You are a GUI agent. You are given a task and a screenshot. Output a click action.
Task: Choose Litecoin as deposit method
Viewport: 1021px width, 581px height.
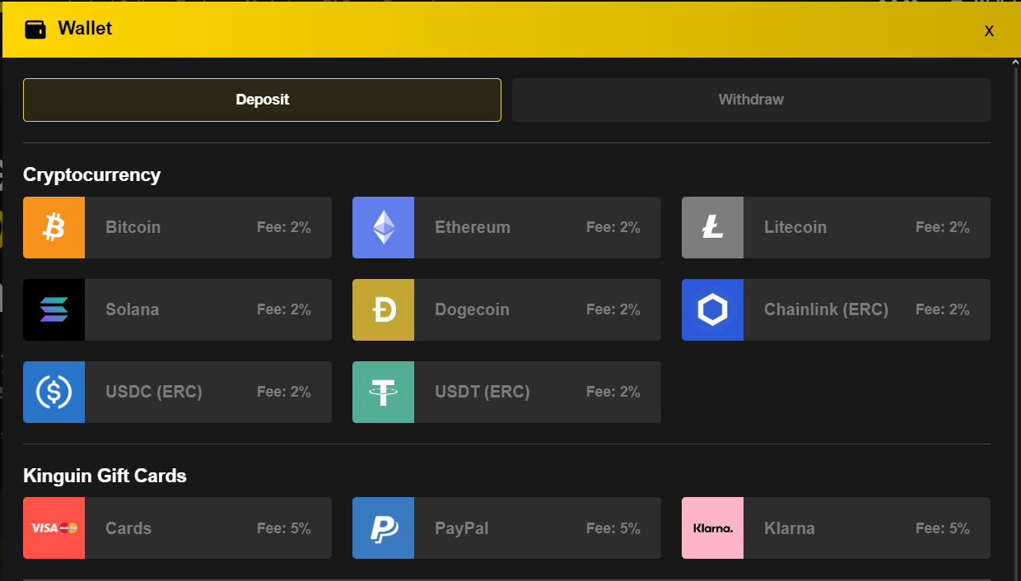click(x=836, y=227)
